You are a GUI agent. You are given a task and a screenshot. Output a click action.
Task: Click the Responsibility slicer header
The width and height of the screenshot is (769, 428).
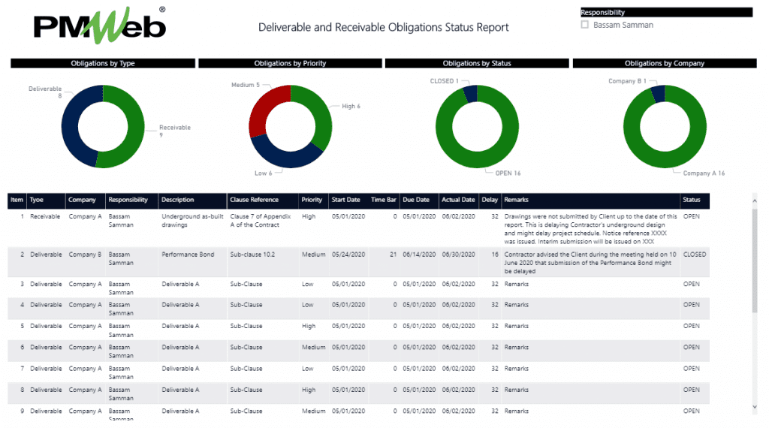coord(667,12)
